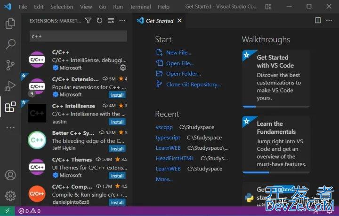The image size is (339, 216).
Task: Install the C/C++ Themes extension
Action: pos(117,176)
